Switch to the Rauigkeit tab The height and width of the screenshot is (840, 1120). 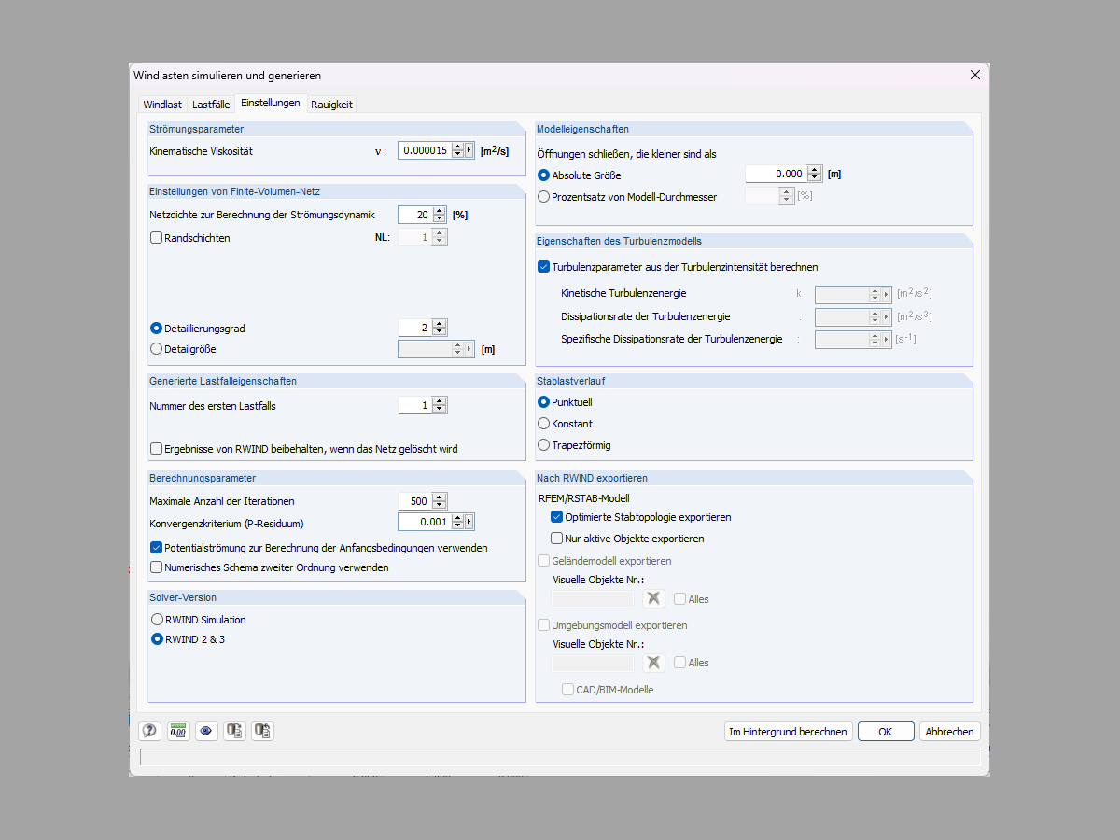coord(331,104)
